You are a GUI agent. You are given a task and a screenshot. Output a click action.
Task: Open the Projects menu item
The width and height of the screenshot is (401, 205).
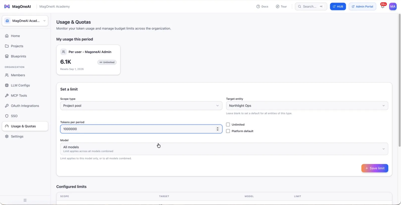point(25,46)
